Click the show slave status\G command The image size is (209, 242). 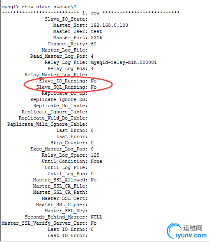(x=49, y=7)
